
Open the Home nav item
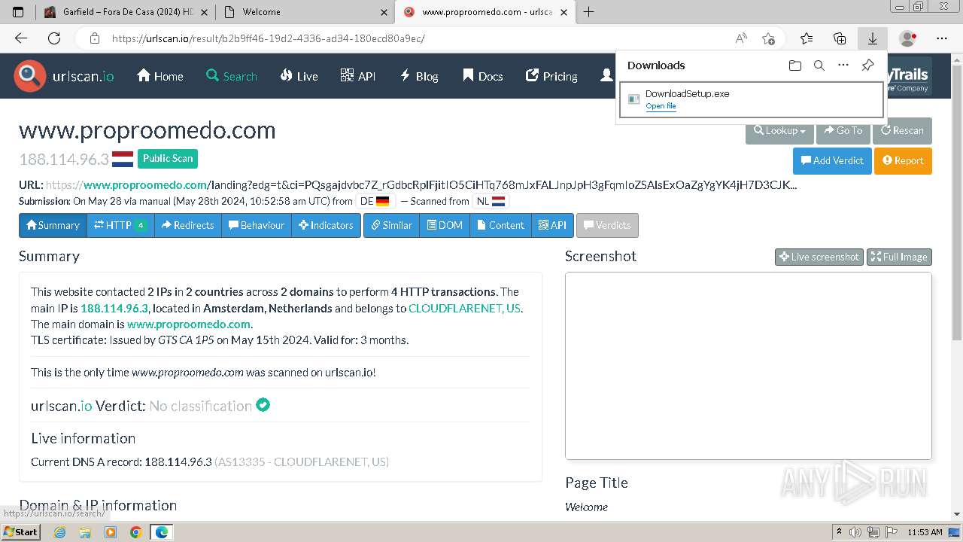[x=159, y=76]
